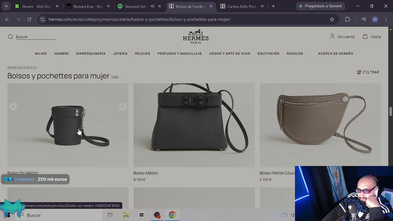This screenshot has width=393, height=221.
Task: Open the Cesta shopping basket
Action: (x=372, y=37)
